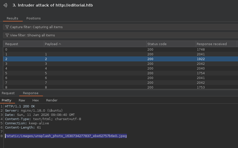238x148 pixels.
Task: Select the Response message tab
Action: [31, 93]
